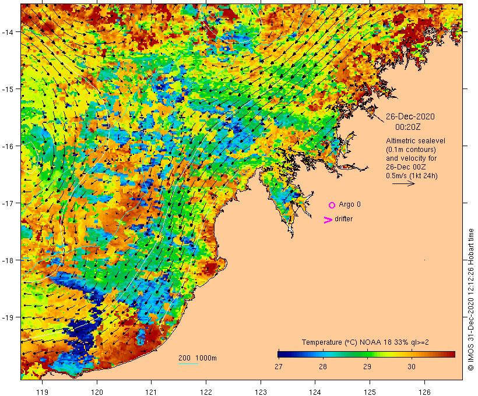Click the '-16' latitude axis label
Image resolution: width=478 pixels, height=396 pixels.
click(7, 146)
